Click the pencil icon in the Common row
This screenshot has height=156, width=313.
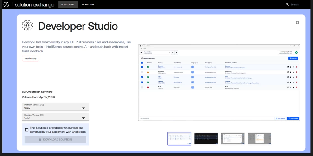(x=293, y=67)
